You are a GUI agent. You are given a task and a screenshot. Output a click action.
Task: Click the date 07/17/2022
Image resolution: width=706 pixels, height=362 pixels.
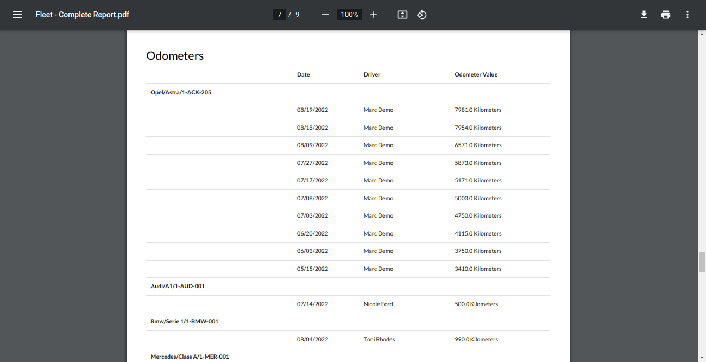[x=312, y=180]
